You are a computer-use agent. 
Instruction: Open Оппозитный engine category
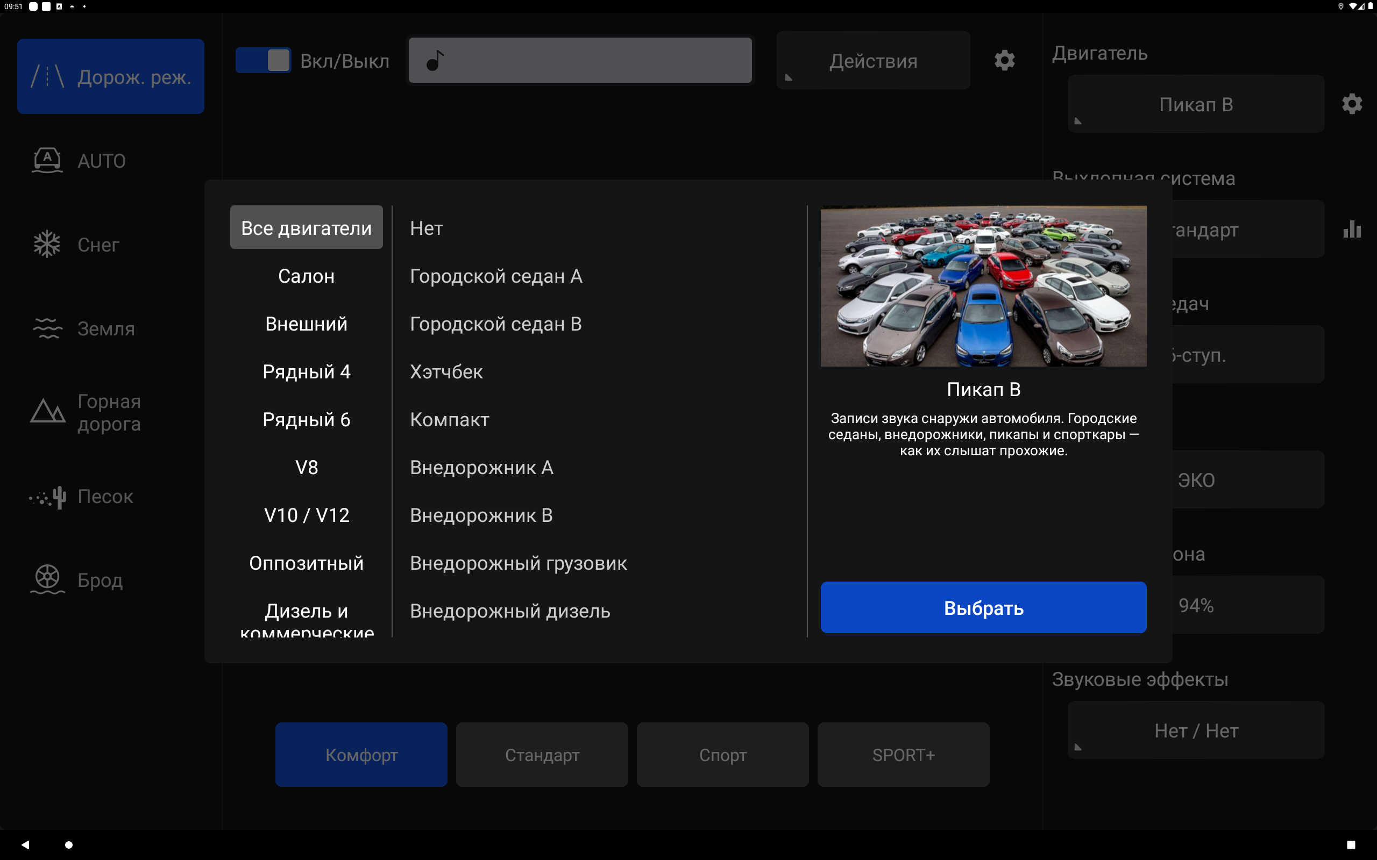[306, 563]
